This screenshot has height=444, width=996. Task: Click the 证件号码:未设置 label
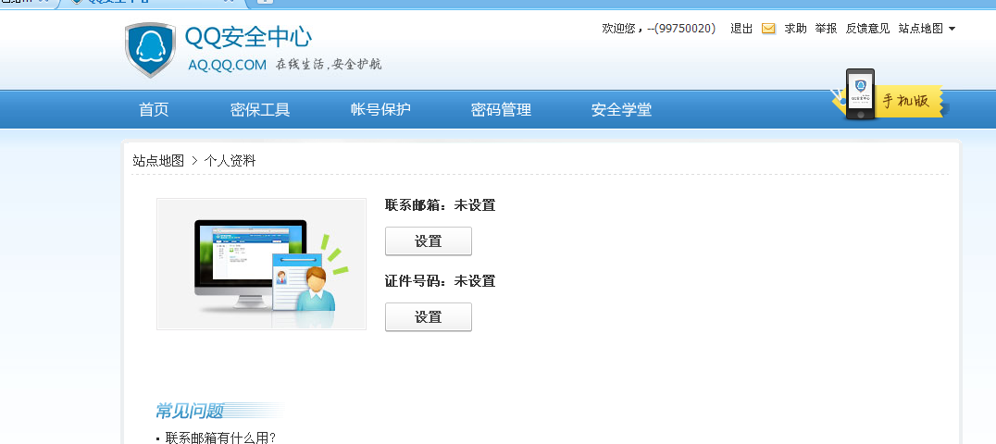pyautogui.click(x=441, y=281)
